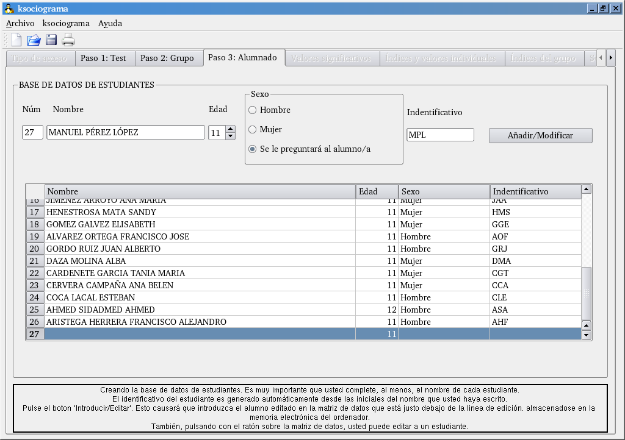This screenshot has height=440, width=625.
Task: Click the Indentificativo field containing MPL
Action: point(441,135)
